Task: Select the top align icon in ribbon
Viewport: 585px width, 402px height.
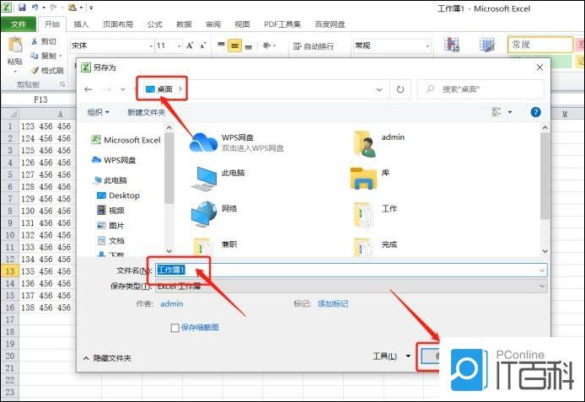Action: 221,46
